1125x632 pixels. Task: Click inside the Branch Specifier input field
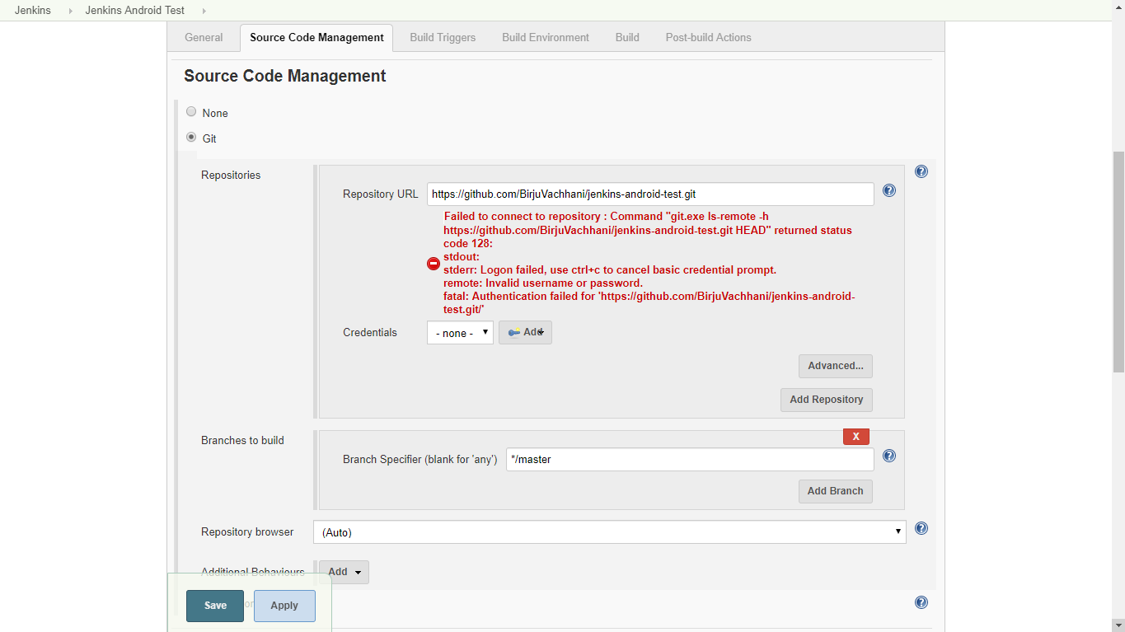pyautogui.click(x=689, y=459)
